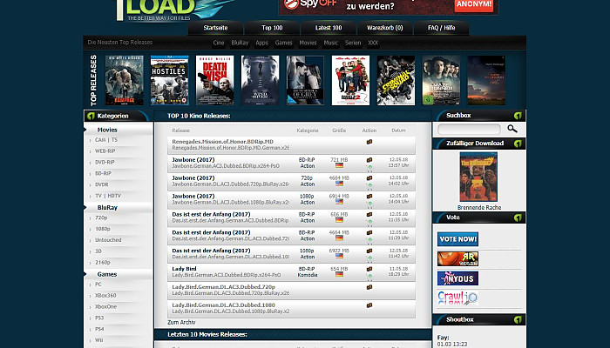Open the Criminal Squad poster thumbnail

[x=396, y=80]
